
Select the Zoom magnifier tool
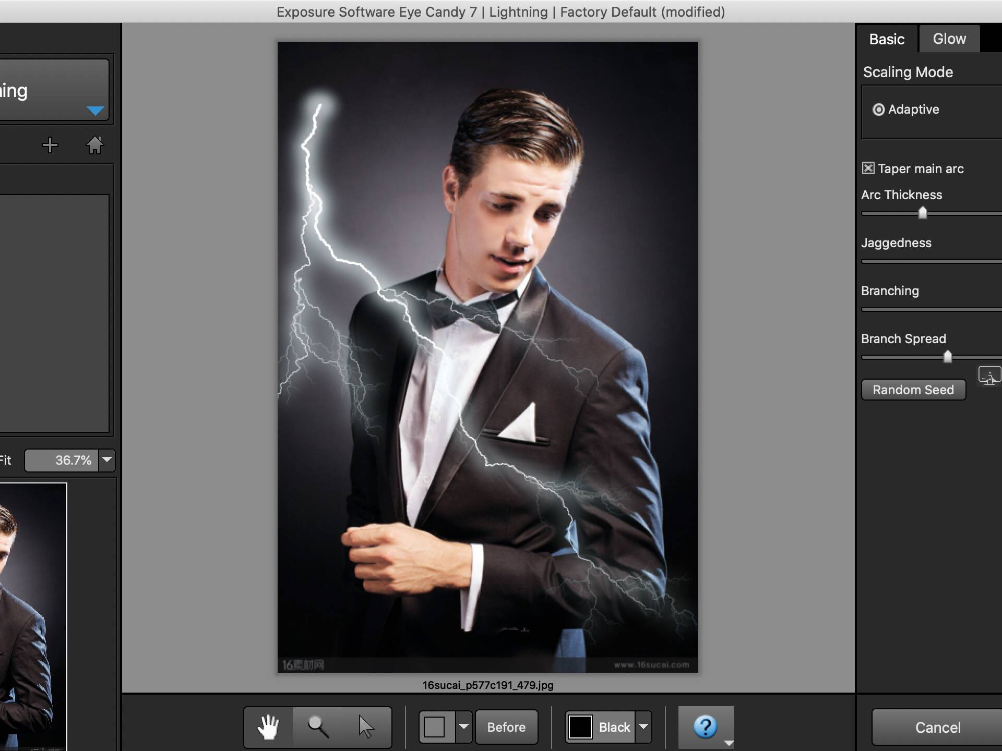(318, 727)
